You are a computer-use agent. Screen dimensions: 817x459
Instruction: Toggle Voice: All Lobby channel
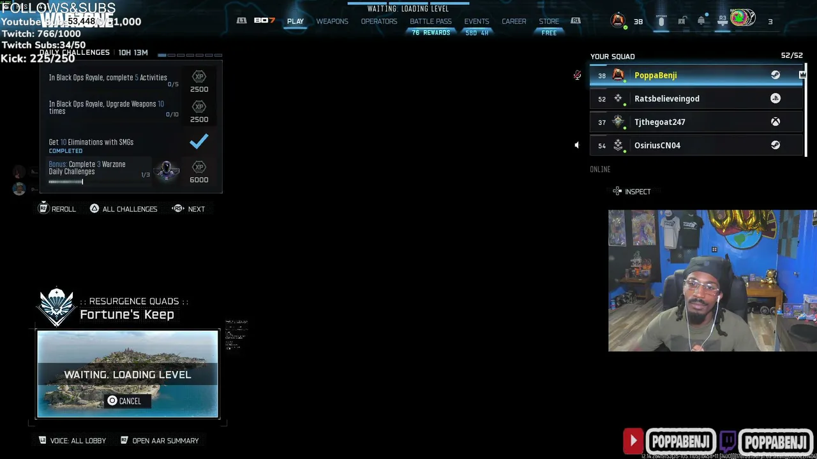coord(72,441)
